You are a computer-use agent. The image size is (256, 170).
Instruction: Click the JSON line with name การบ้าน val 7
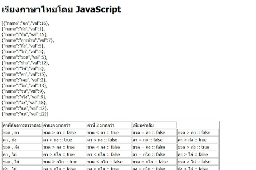coord(28,40)
